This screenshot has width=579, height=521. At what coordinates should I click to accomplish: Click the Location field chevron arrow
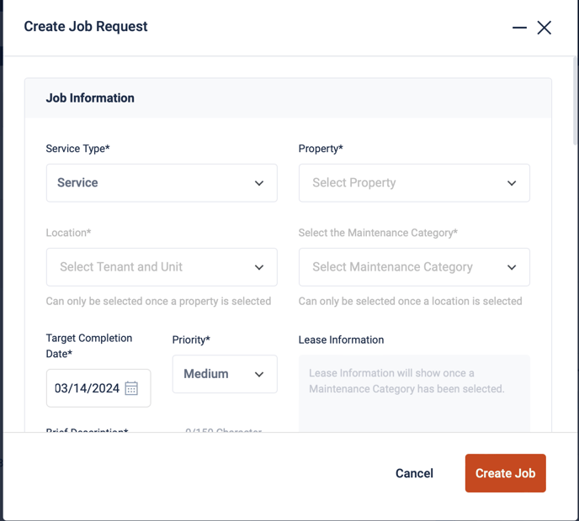pyautogui.click(x=259, y=267)
